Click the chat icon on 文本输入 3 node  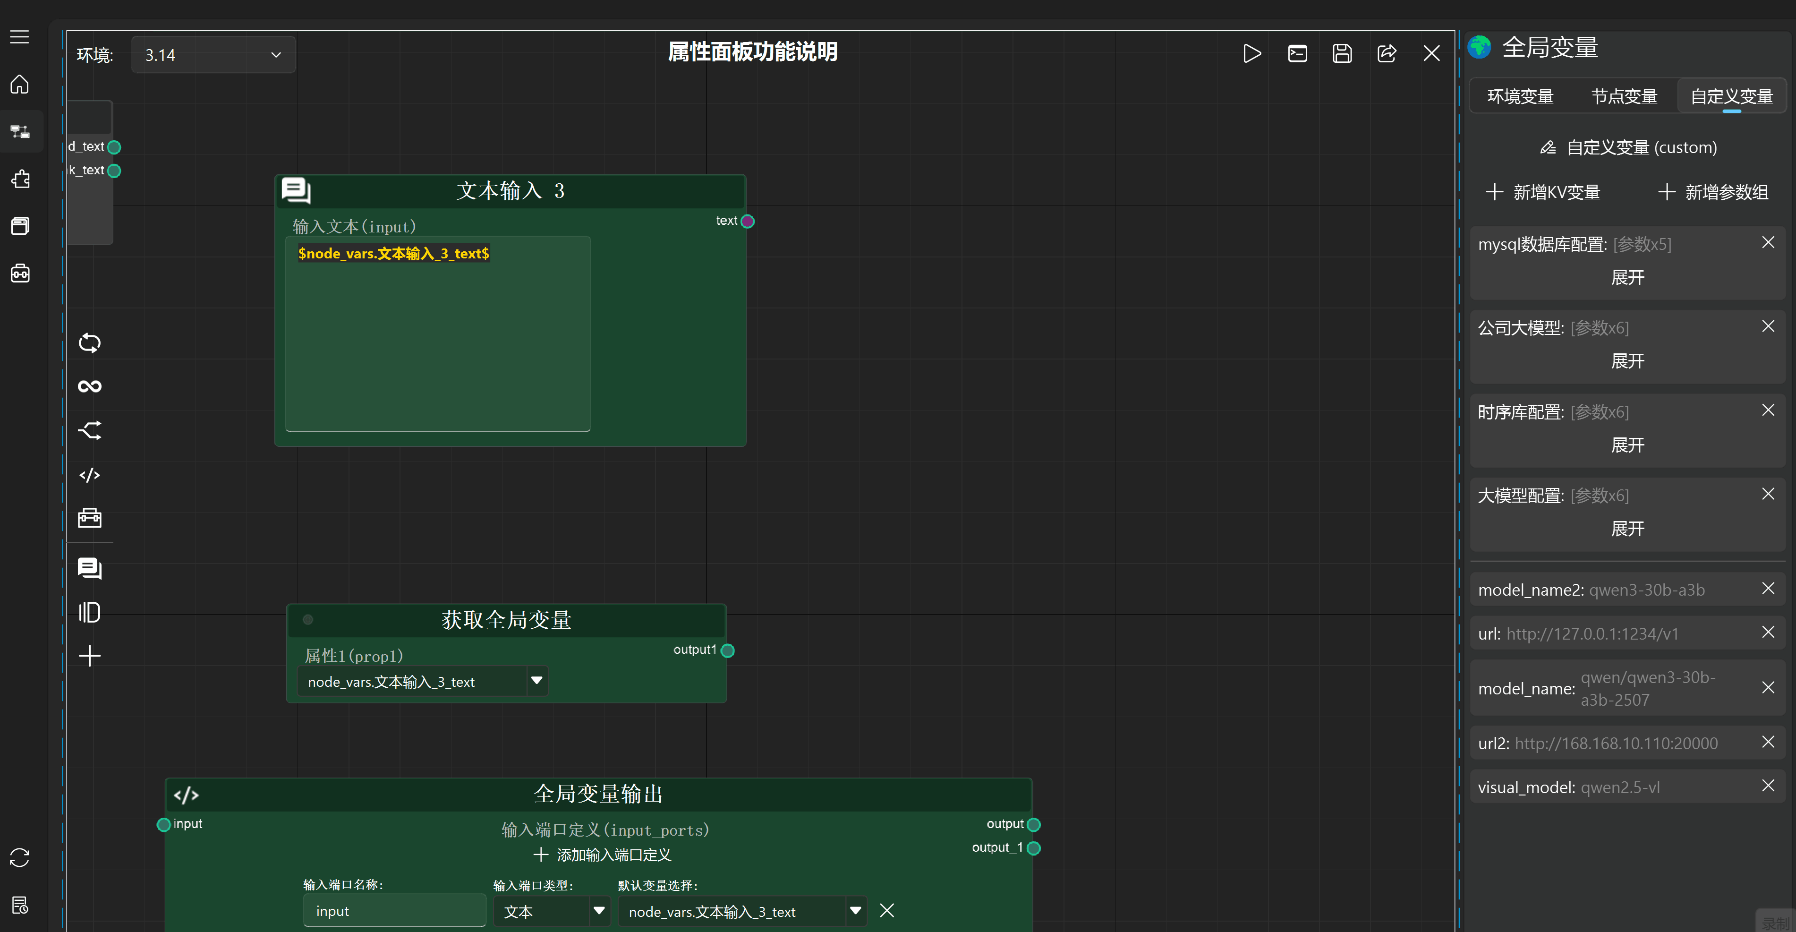click(296, 190)
